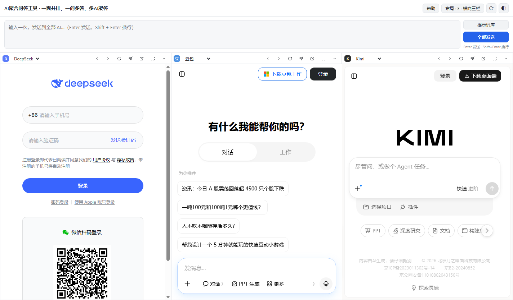Expand the DeepSeek panel header chevron menu

click(x=164, y=59)
